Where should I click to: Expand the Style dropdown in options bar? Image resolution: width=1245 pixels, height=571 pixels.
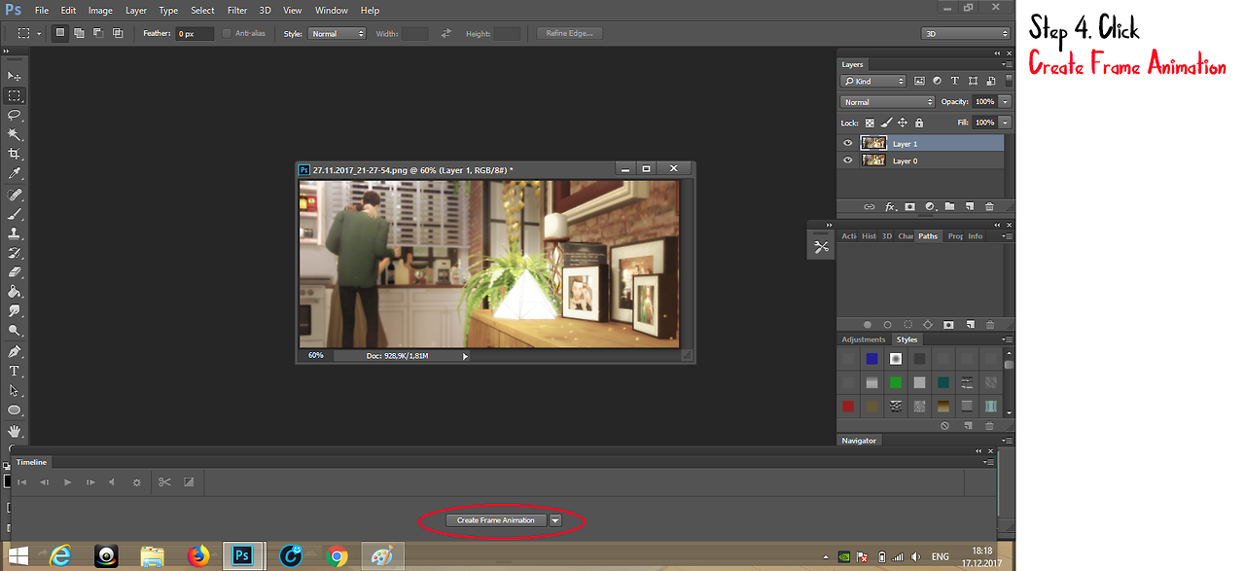(337, 33)
